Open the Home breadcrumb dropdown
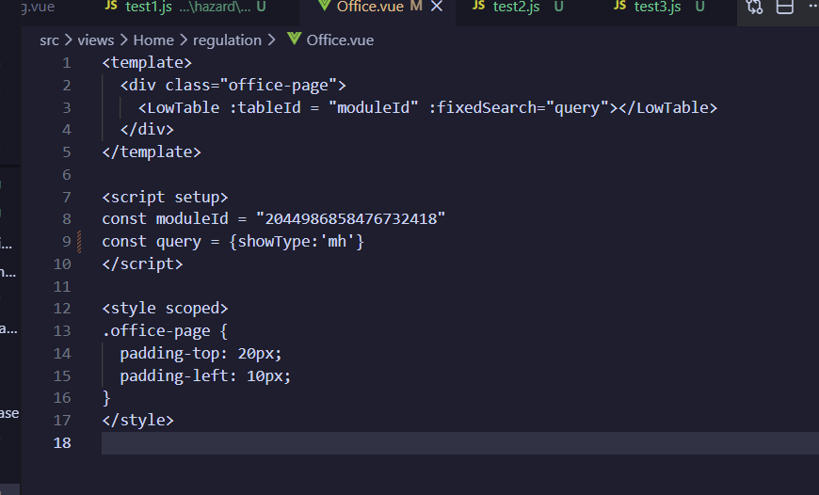 (153, 40)
